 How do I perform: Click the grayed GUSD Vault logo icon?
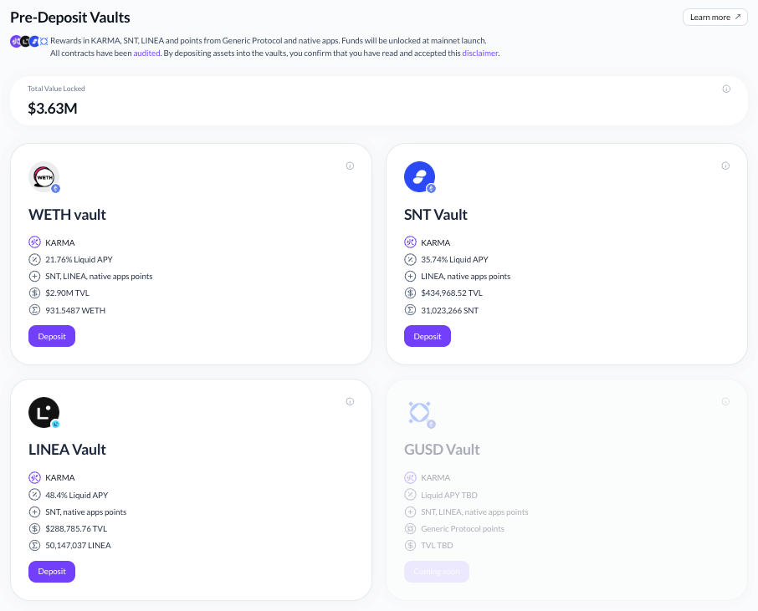pyautogui.click(x=419, y=412)
